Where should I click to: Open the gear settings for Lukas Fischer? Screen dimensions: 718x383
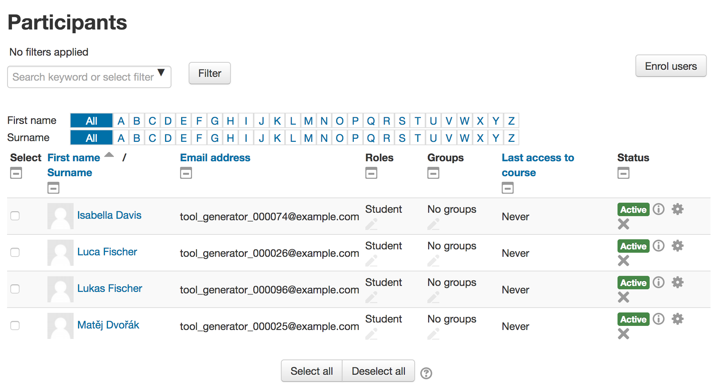click(677, 282)
